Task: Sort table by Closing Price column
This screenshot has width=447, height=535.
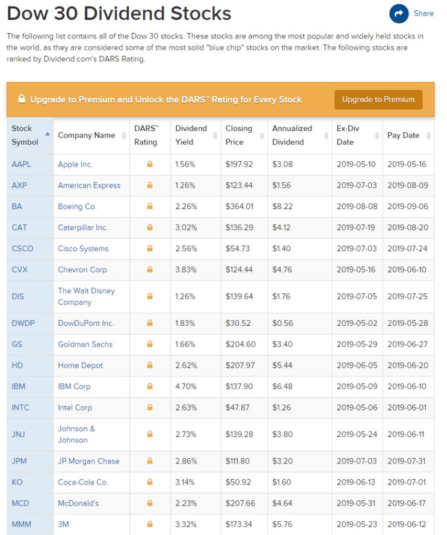Action: [244, 135]
